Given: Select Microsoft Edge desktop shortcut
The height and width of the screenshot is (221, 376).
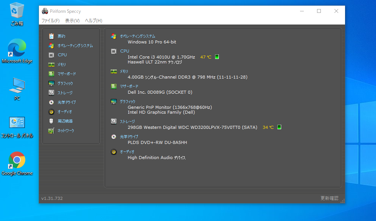Looking at the screenshot, I should click(x=17, y=51).
